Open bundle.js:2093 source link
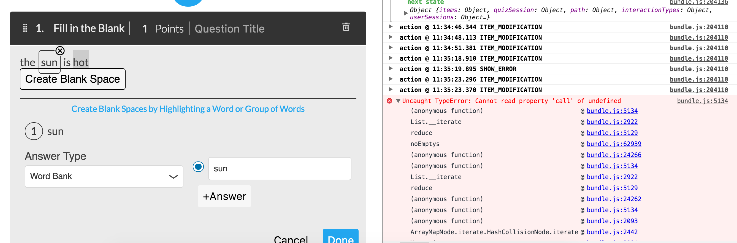The width and height of the screenshot is (737, 243). click(x=612, y=221)
